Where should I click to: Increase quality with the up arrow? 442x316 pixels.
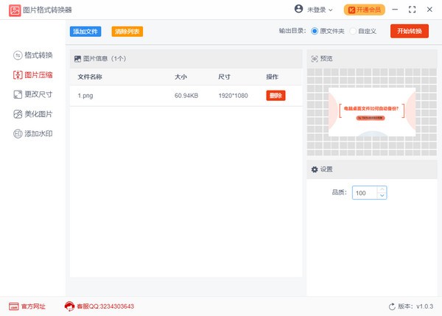tap(382, 189)
